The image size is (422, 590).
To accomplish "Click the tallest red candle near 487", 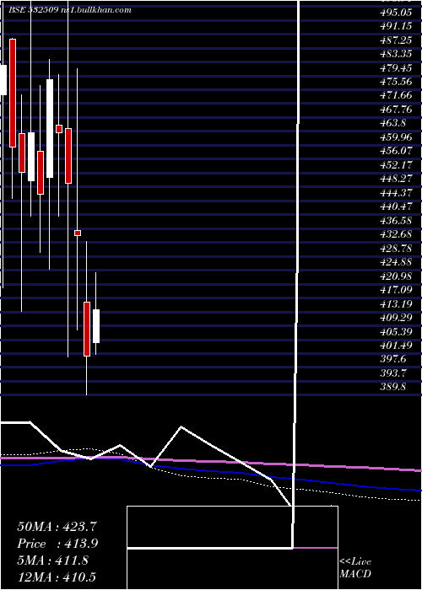I will [13, 93].
